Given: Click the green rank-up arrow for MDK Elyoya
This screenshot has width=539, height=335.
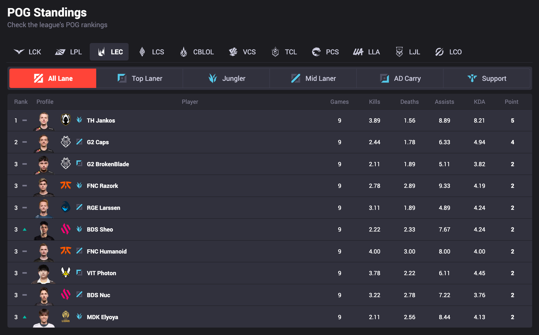Looking at the screenshot, I should (x=25, y=317).
